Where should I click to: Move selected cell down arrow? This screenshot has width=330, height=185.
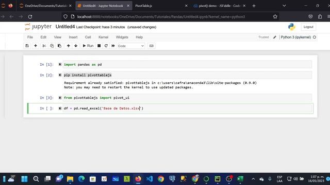(76, 46)
